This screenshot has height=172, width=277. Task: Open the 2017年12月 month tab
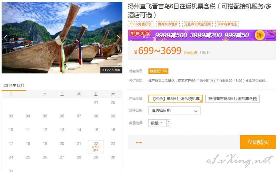14,86
